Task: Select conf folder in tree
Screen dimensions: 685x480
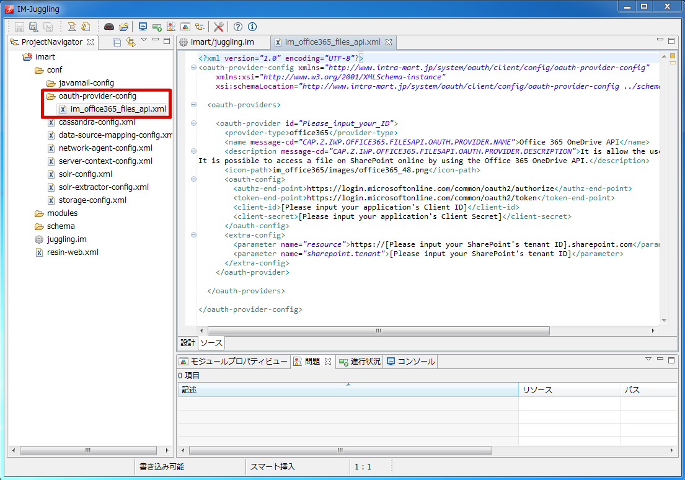Action: click(x=49, y=70)
